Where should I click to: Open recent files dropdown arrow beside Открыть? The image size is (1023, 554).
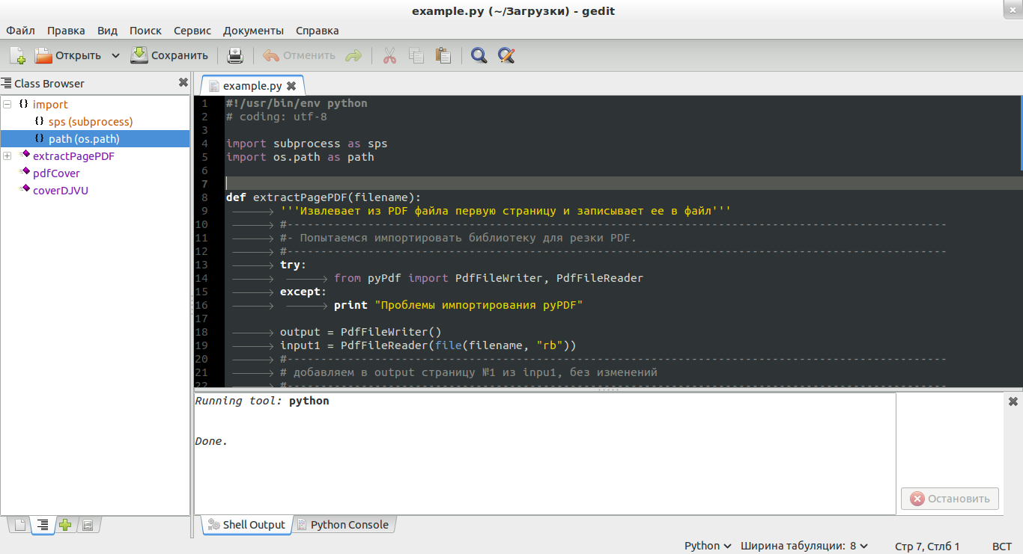[x=115, y=55]
